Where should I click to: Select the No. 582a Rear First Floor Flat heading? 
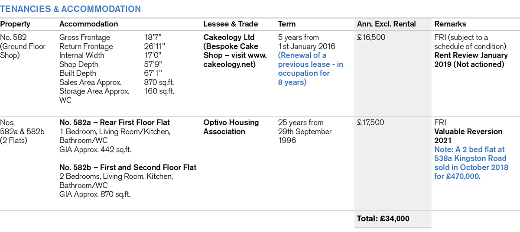tap(115, 122)
